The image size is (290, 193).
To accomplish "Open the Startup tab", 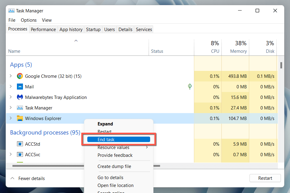I will pos(93,29).
